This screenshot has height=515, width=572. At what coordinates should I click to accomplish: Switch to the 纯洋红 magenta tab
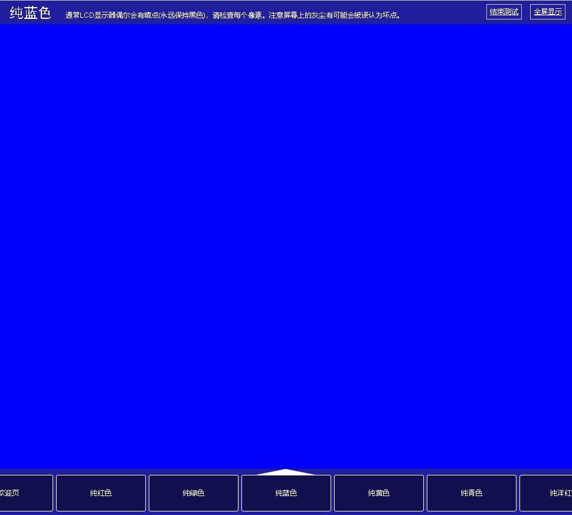click(x=547, y=493)
